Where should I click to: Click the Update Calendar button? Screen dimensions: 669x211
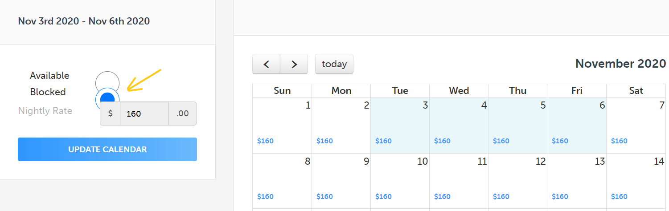107,149
